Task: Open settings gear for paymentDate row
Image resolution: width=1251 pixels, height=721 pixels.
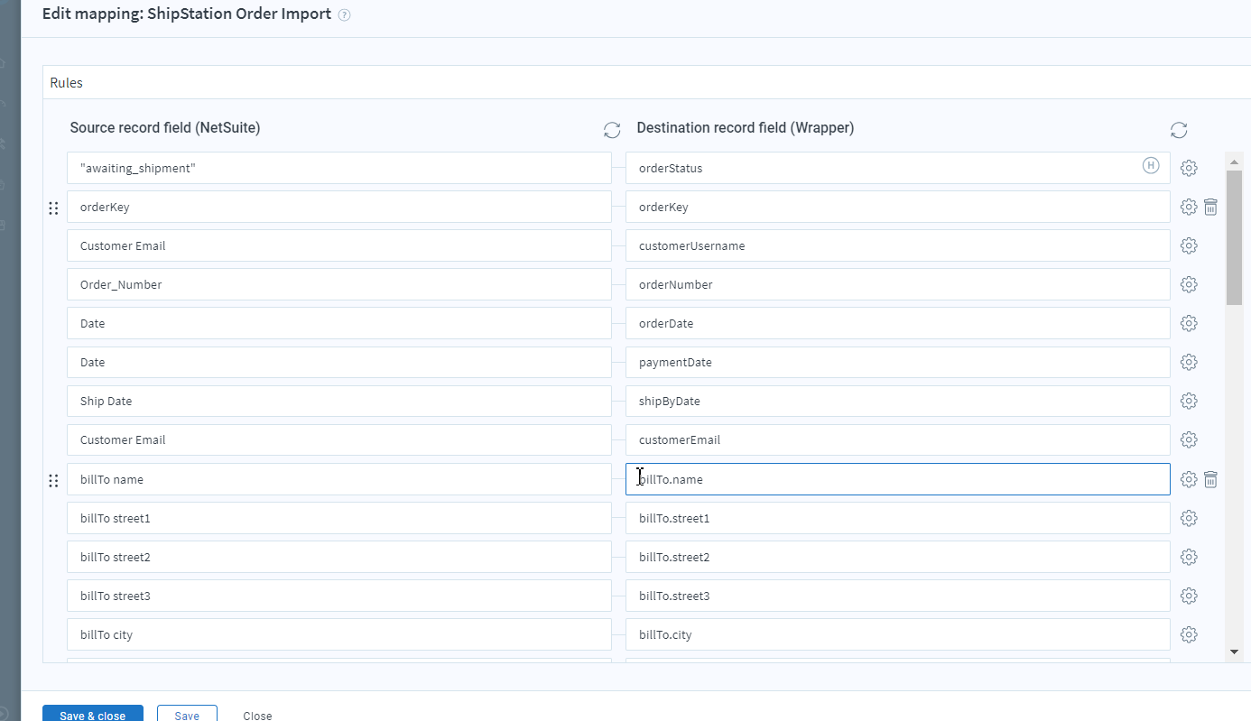Action: 1189,363
